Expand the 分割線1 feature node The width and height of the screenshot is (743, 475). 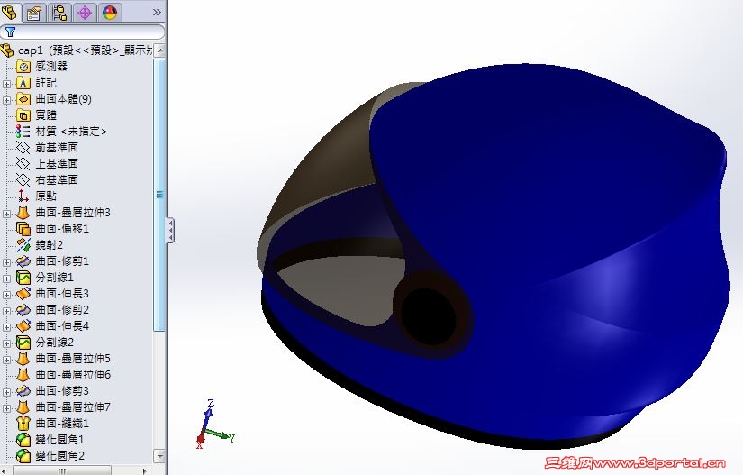click(6, 279)
